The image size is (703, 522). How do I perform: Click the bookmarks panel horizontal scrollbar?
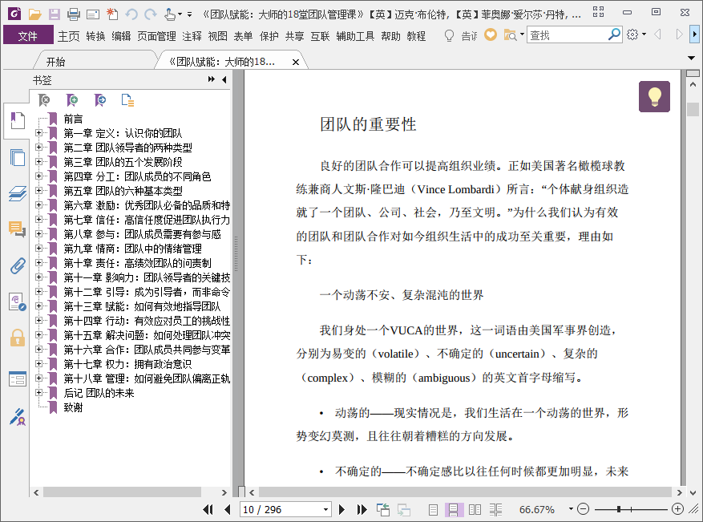click(x=122, y=492)
